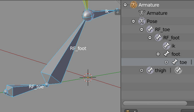The width and height of the screenshot is (194, 112).
Task: Click the joint sphere atop RF_foot bone
Action: point(88,15)
